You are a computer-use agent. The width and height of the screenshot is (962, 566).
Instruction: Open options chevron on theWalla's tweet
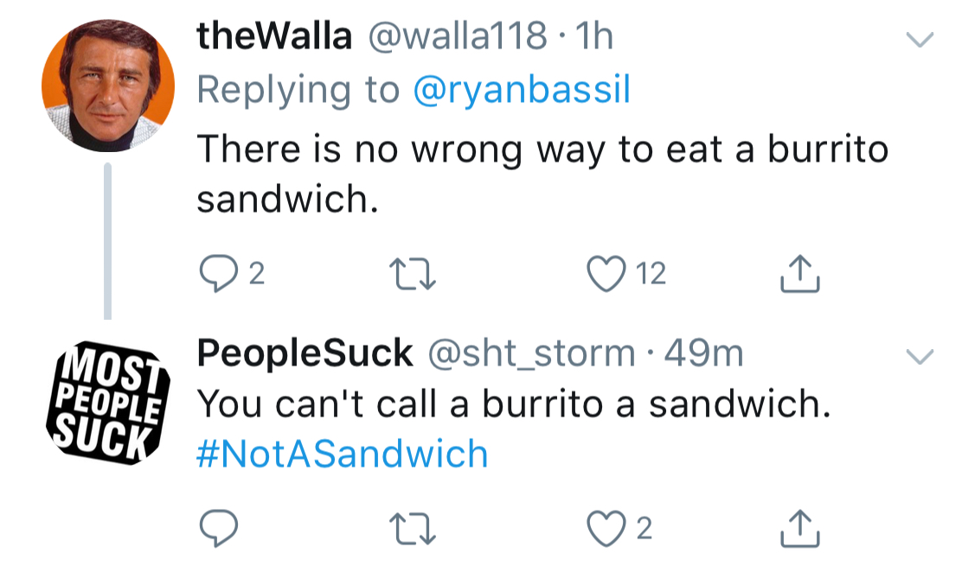point(919,40)
